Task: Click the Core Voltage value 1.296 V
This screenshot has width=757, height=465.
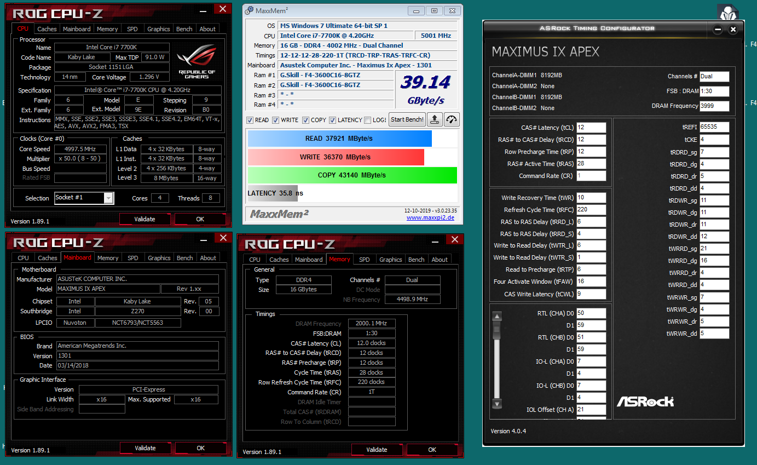Action: tap(149, 77)
